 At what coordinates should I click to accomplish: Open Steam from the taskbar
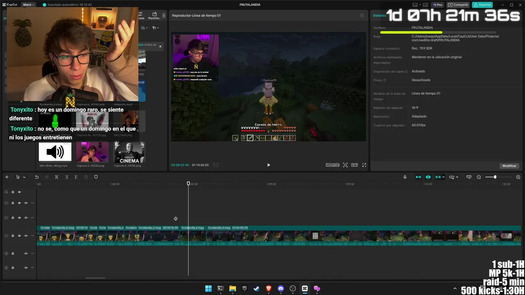256,288
